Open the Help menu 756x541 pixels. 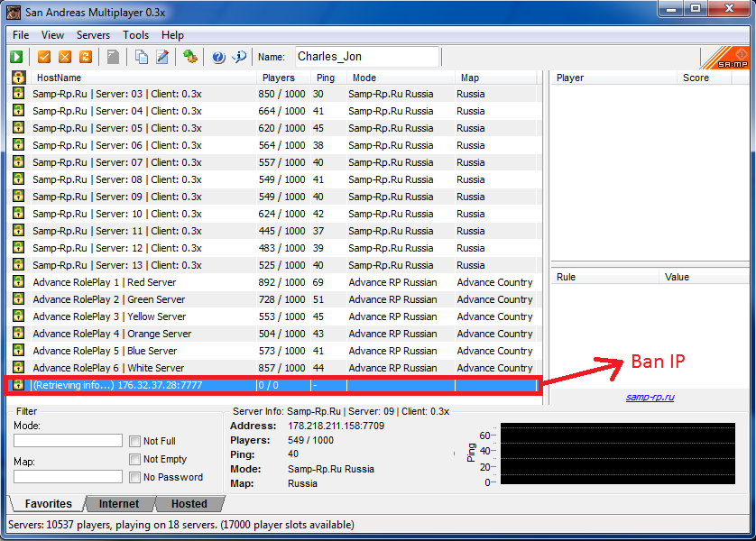coord(172,35)
